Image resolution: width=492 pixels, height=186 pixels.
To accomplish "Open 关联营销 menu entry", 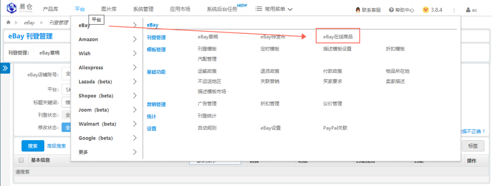I will click(270, 81).
